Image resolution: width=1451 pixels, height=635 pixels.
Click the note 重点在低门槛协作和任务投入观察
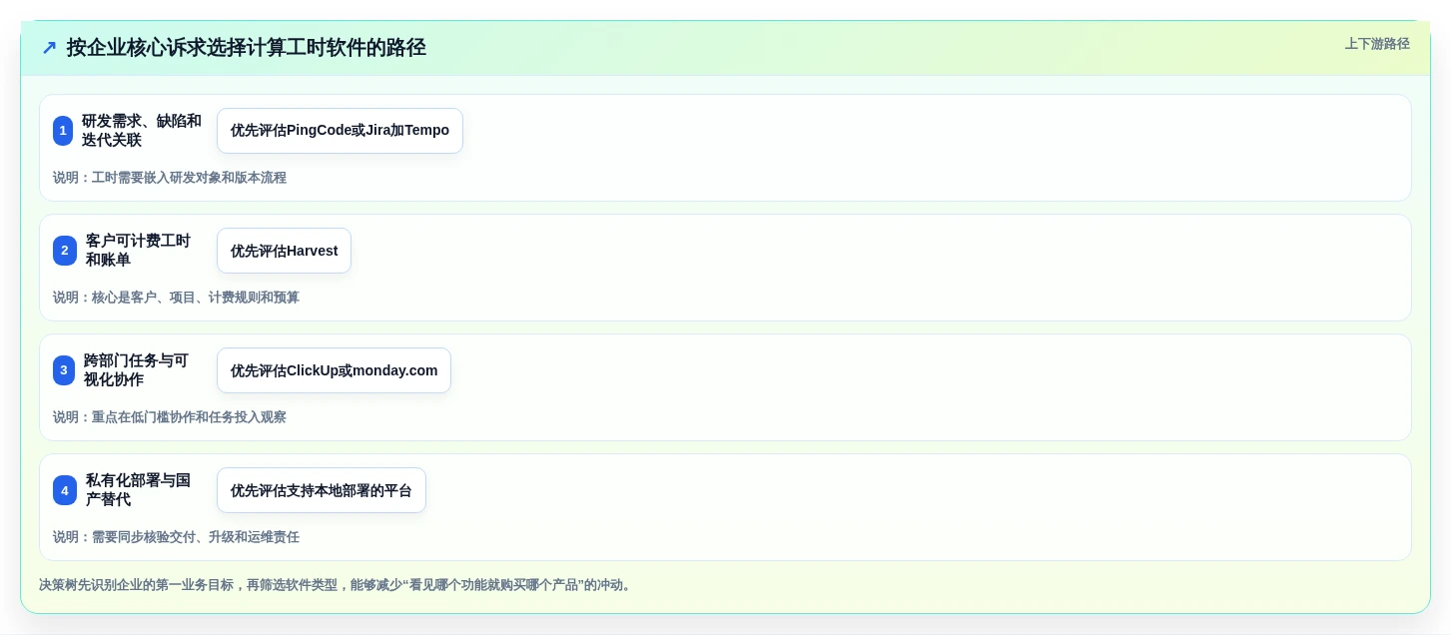point(189,417)
